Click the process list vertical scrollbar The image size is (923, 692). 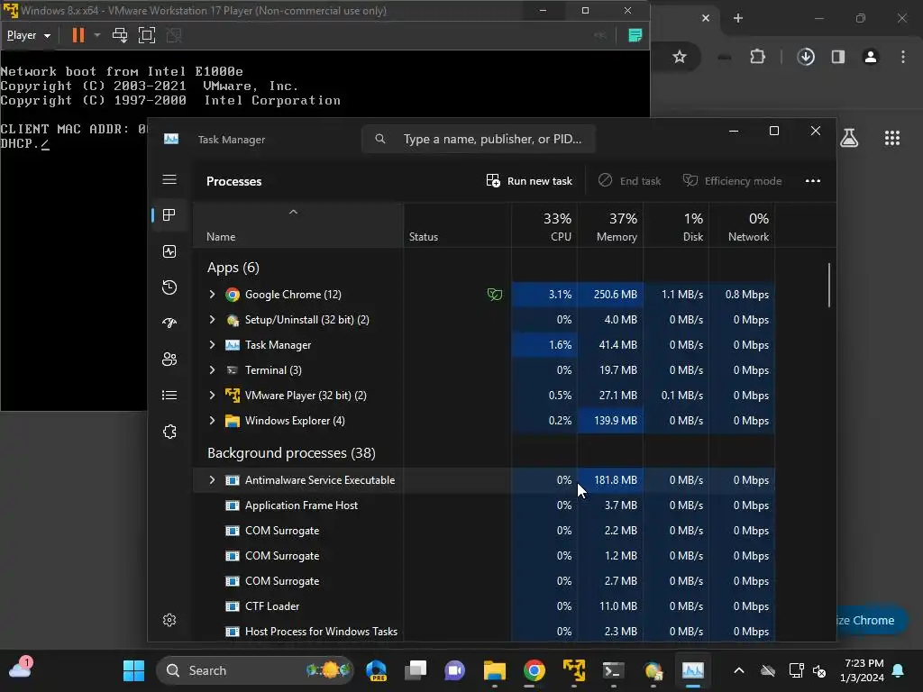[829, 285]
